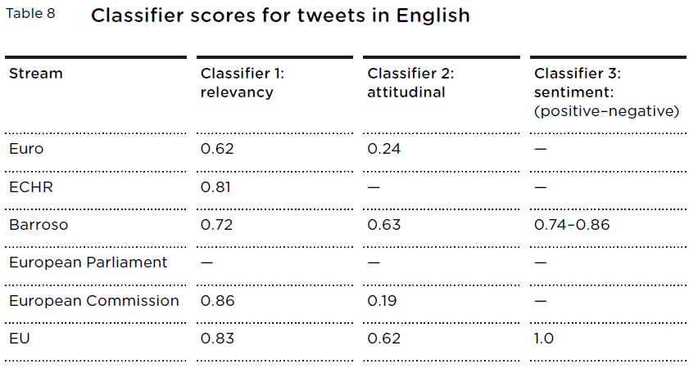
Task: Select the EU sentiment value 1.0
Action: point(544,339)
